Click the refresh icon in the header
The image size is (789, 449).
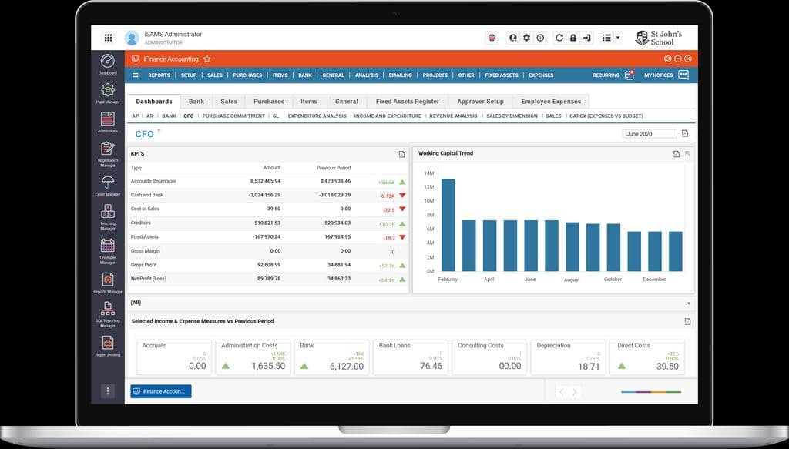(x=559, y=37)
